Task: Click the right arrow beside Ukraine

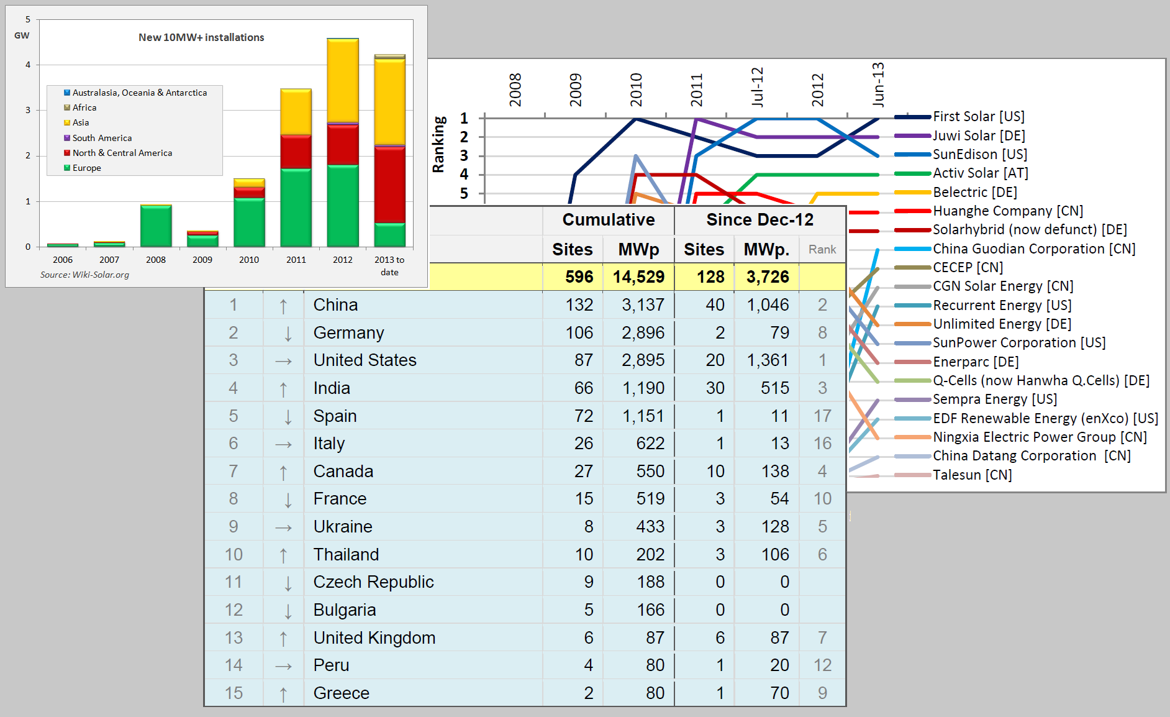Action: 283,527
